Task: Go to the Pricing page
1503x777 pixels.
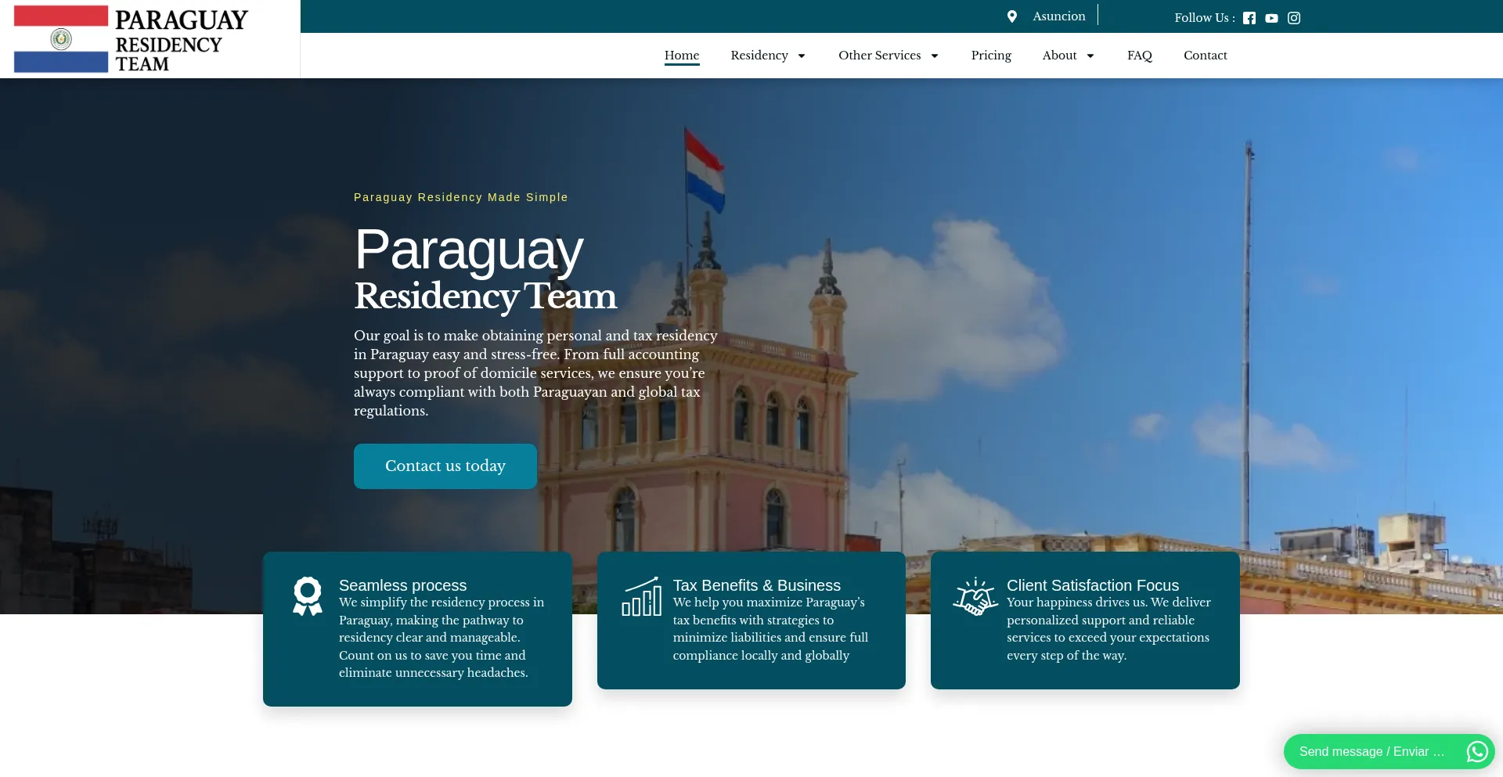Action: (x=991, y=56)
